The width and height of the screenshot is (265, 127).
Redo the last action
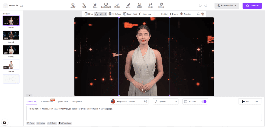click(206, 6)
